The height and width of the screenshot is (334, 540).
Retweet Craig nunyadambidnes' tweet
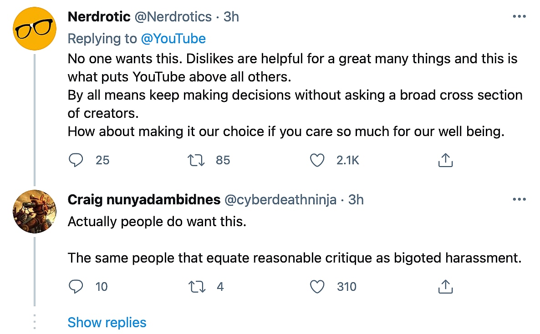coord(196,287)
